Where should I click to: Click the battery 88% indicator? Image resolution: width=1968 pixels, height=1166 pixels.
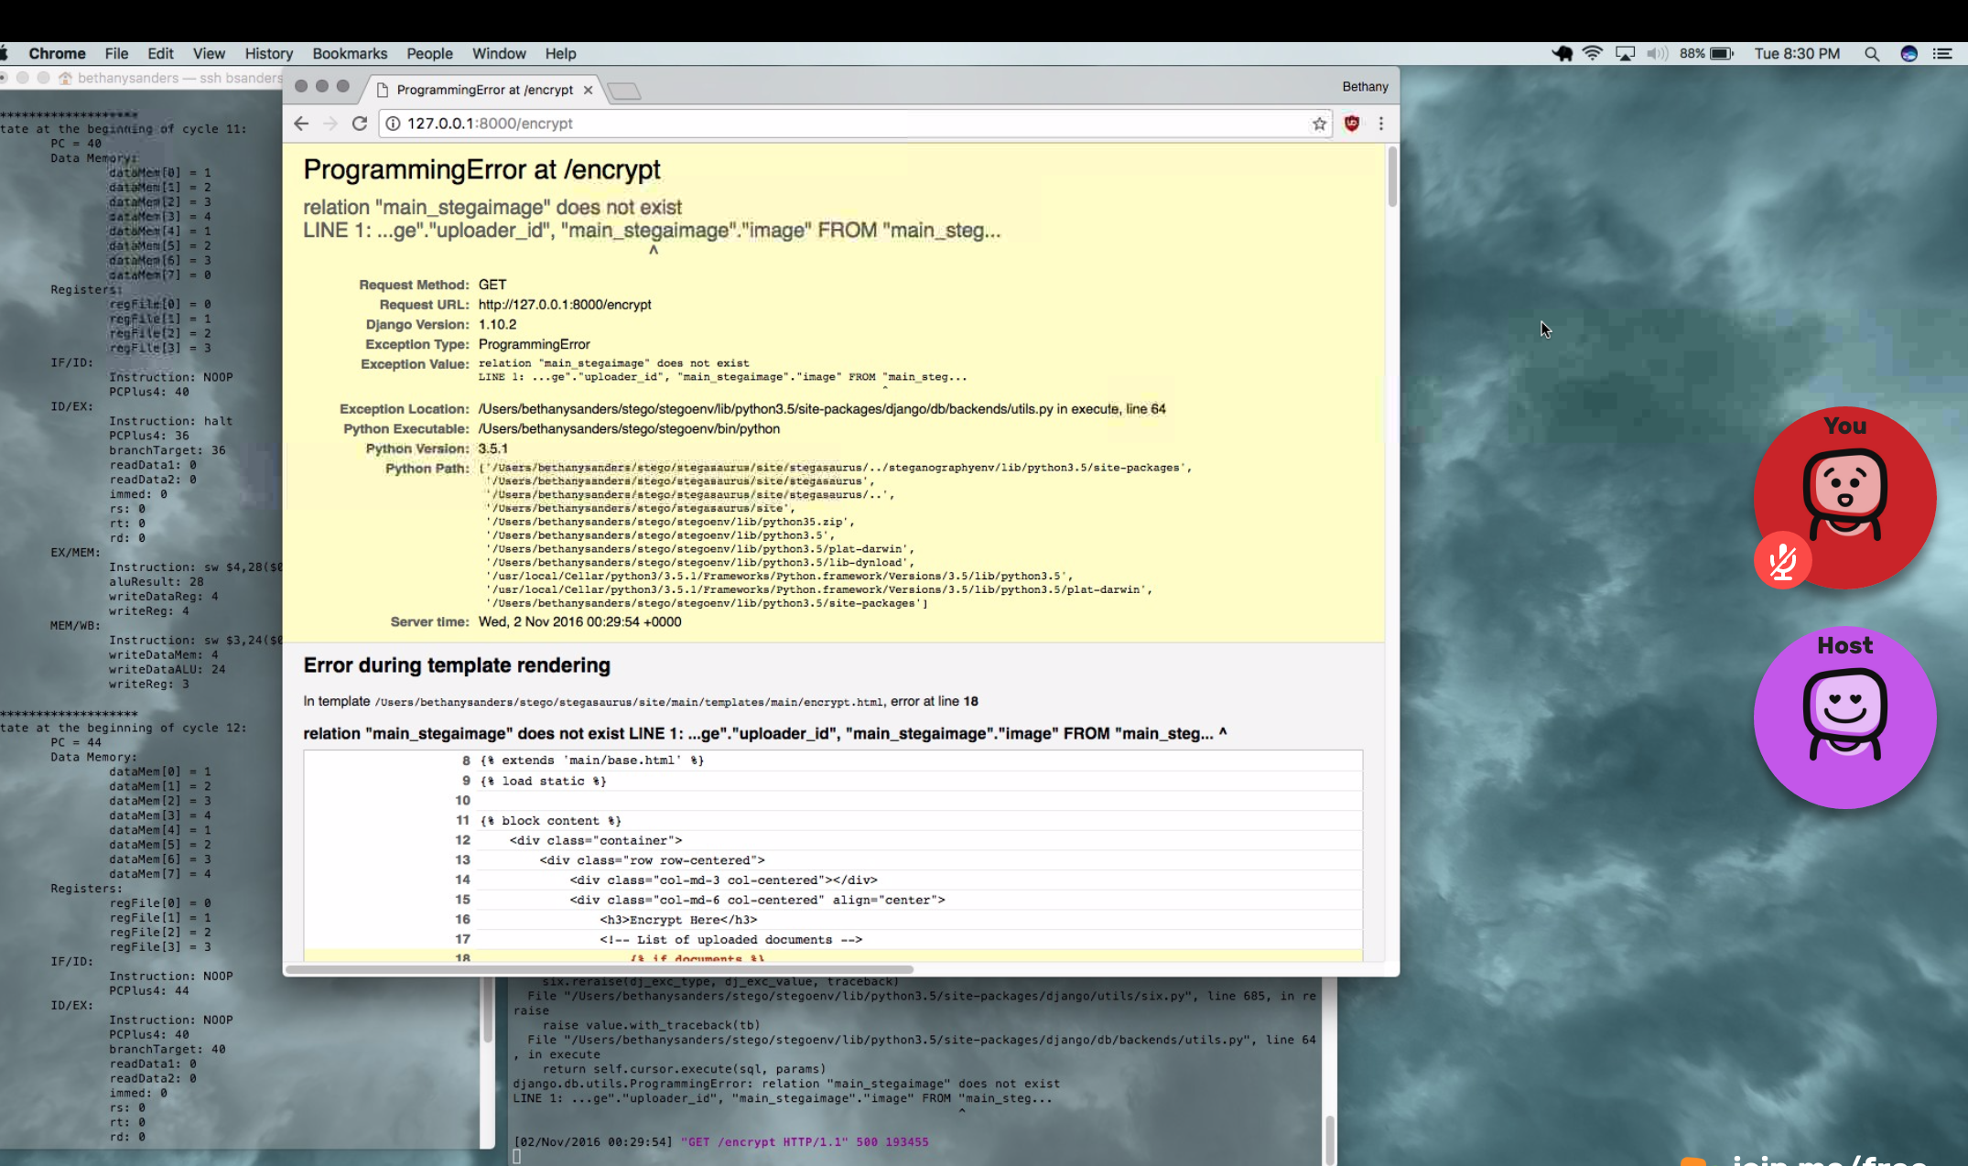click(1706, 53)
